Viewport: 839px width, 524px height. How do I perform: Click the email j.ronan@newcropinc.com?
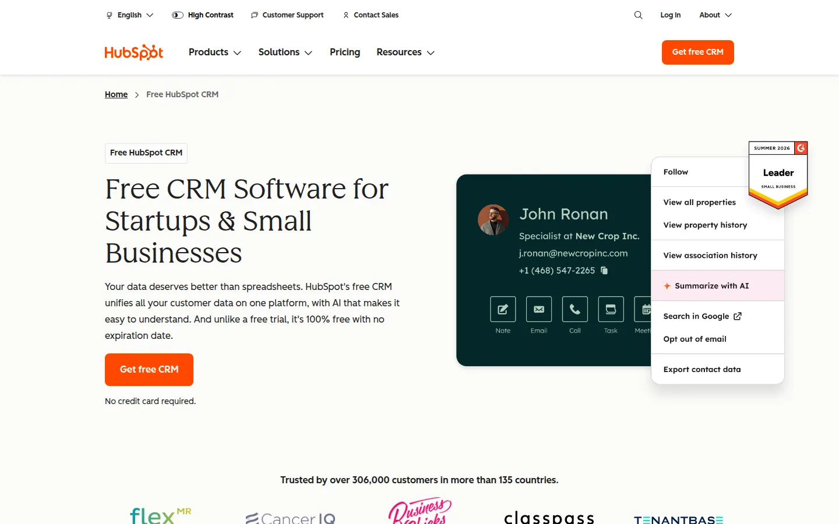point(573,253)
